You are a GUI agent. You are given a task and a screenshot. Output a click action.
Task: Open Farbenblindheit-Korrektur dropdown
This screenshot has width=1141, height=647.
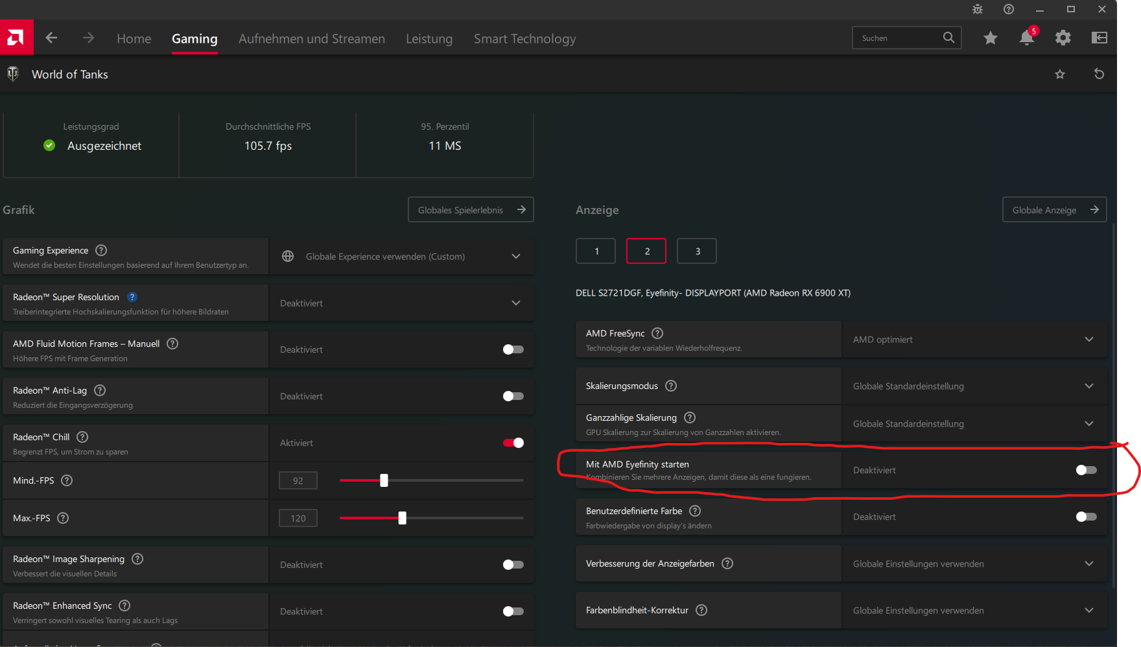[974, 610]
